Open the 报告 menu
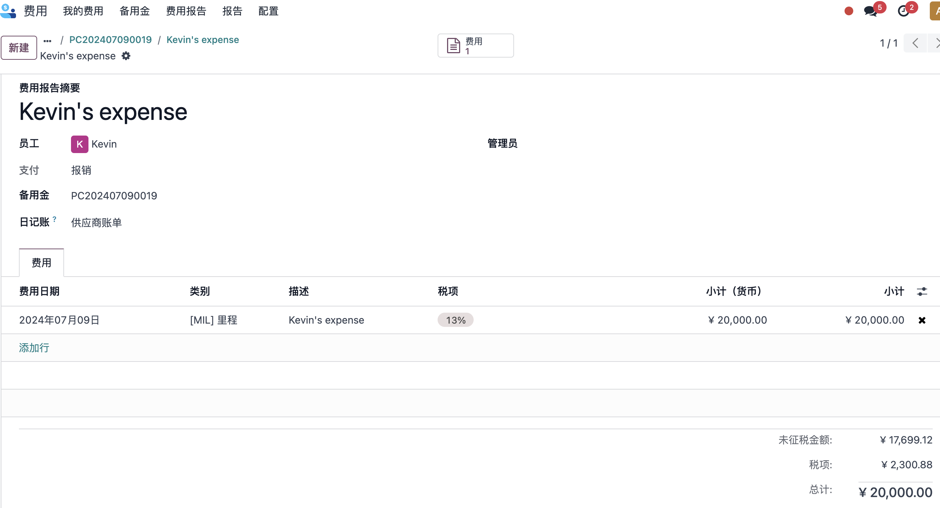 (232, 11)
